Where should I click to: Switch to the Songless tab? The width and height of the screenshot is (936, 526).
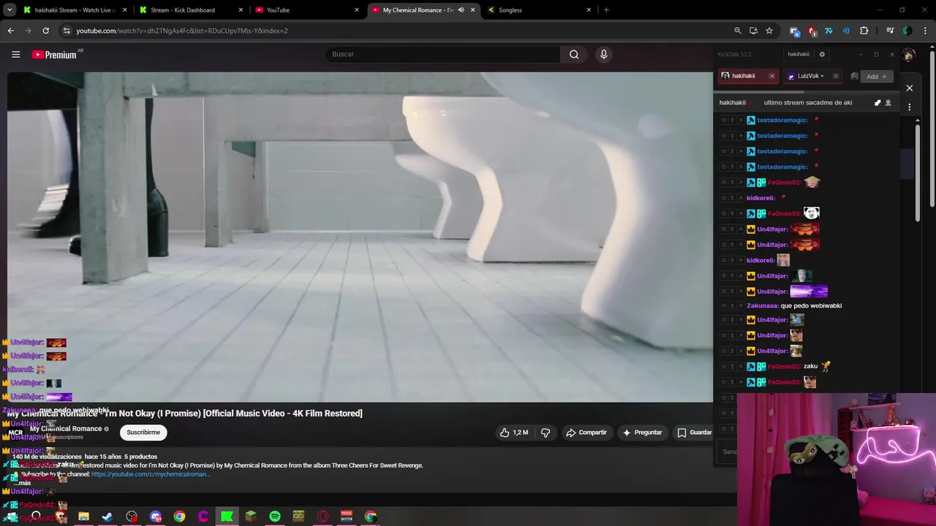(538, 10)
